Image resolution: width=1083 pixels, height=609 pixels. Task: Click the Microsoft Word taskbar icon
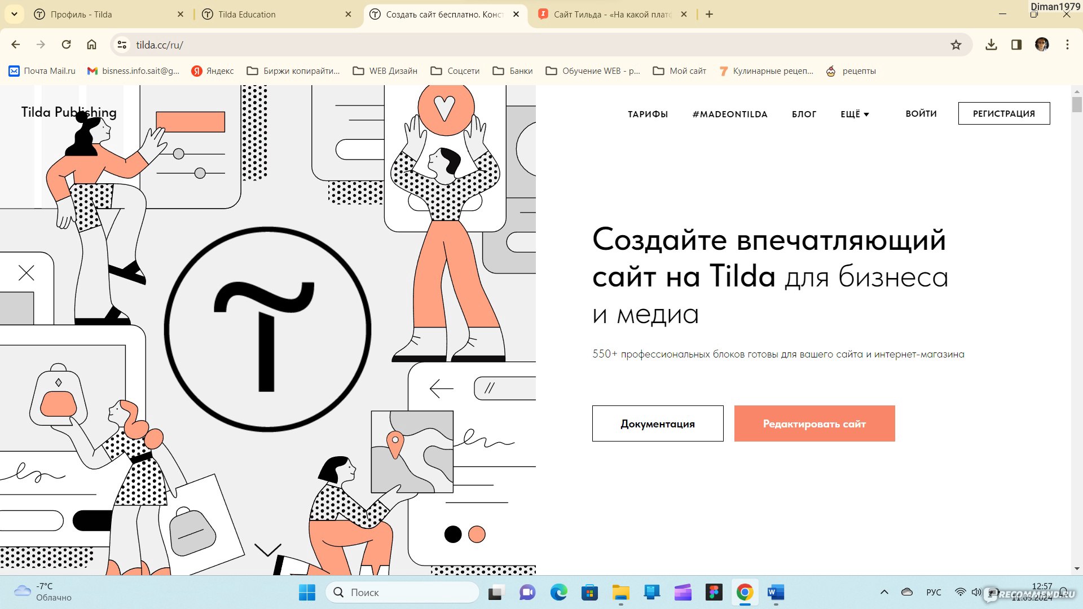pos(775,592)
